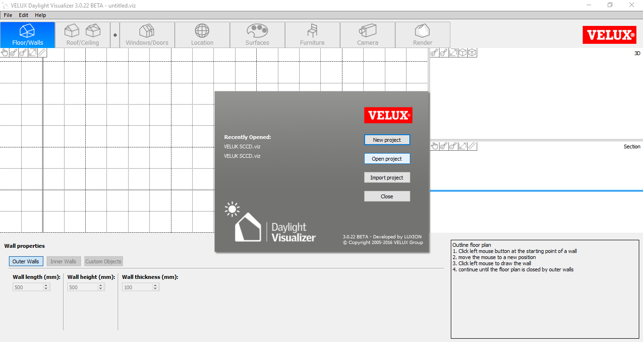This screenshot has height=342, width=643.
Task: Click the VELUX logo in the top right
Action: [609, 35]
